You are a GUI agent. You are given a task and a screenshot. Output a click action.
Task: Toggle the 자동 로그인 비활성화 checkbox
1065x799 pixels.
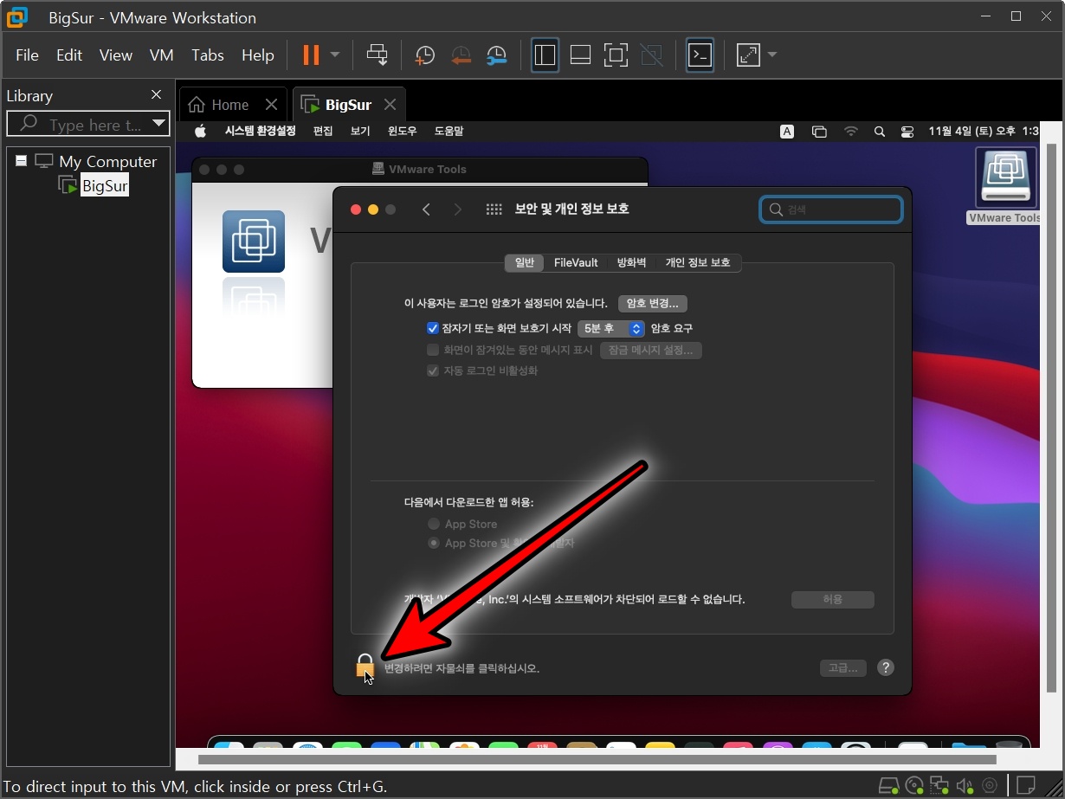coord(433,371)
